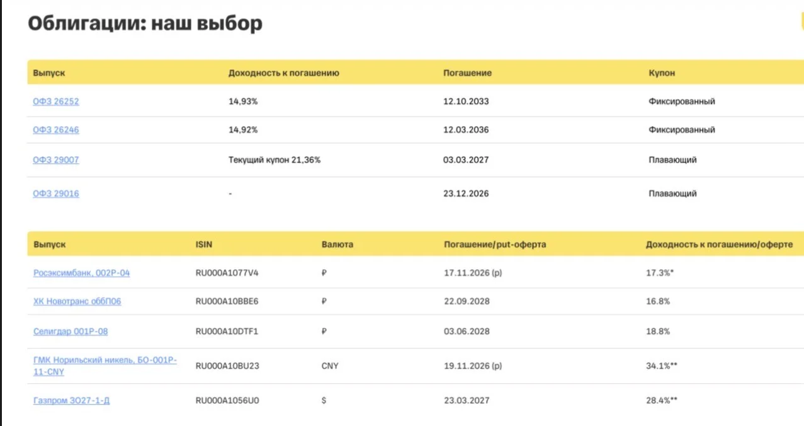Select the 28.4%** yield value
Viewport: 804px width, 426px height.
(x=662, y=400)
